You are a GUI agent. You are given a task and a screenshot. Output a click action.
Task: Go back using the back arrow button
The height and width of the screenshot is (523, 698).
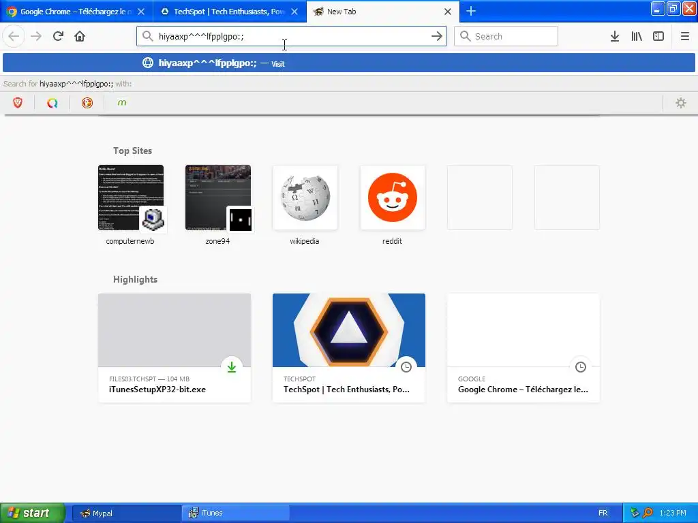tap(14, 36)
